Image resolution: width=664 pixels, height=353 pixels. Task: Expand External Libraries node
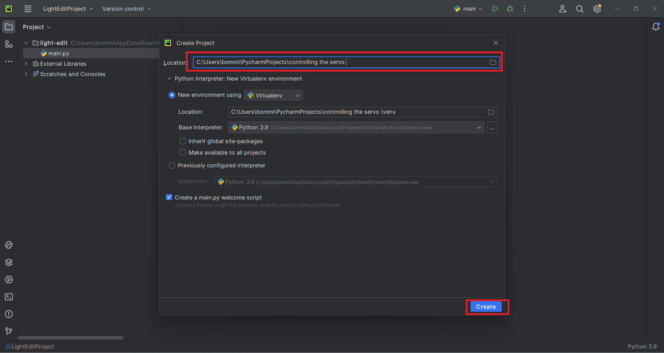click(x=26, y=64)
